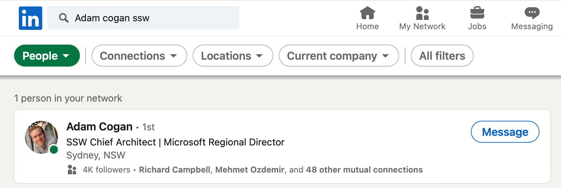Click Adam Cogan's green online status dot
561x188 pixels.
54,149
